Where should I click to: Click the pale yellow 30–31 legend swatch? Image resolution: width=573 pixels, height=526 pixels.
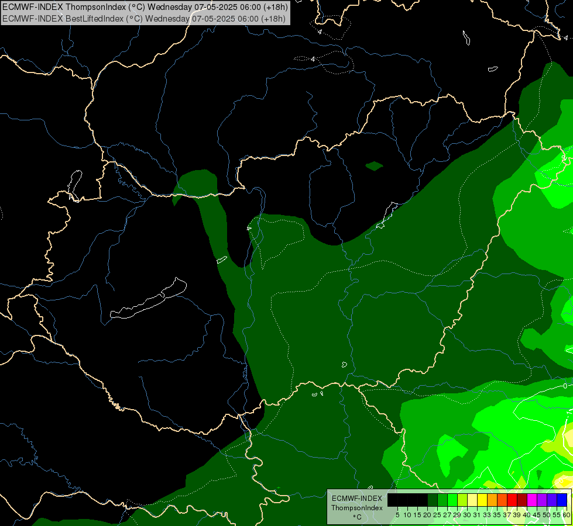pos(472,500)
